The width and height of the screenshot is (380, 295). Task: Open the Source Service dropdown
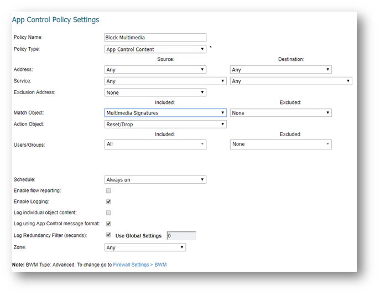(165, 81)
